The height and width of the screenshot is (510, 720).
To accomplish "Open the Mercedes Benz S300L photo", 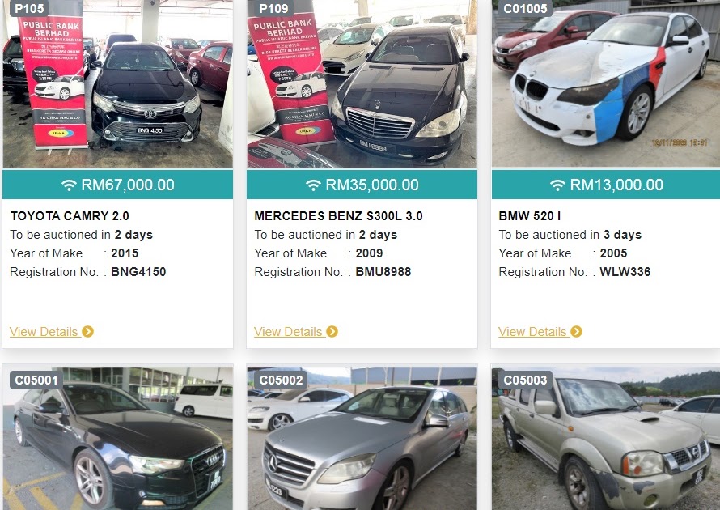I will (362, 83).
